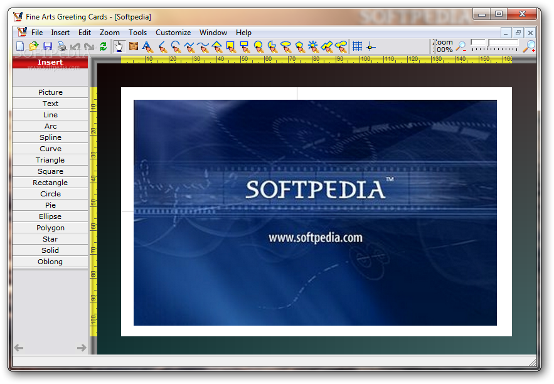
Task: Insert a picture using the portrait icon
Action: (134, 46)
